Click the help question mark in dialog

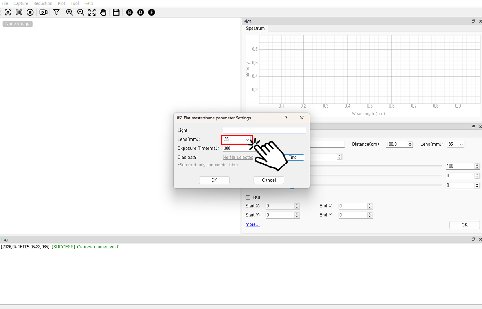point(286,118)
